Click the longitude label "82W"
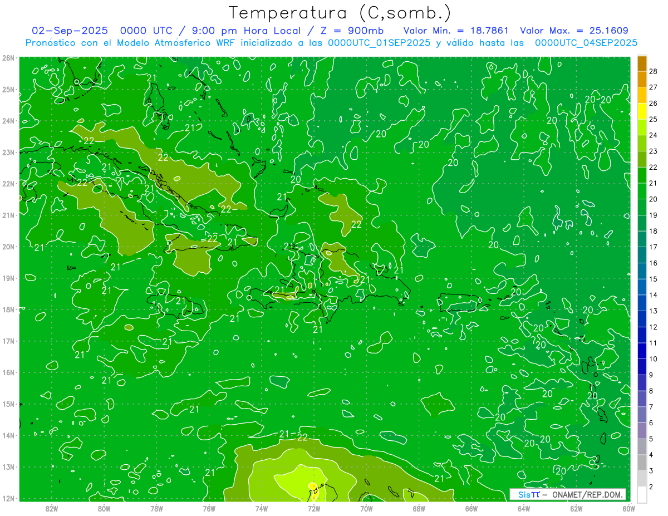668x516 pixels. tap(52, 508)
